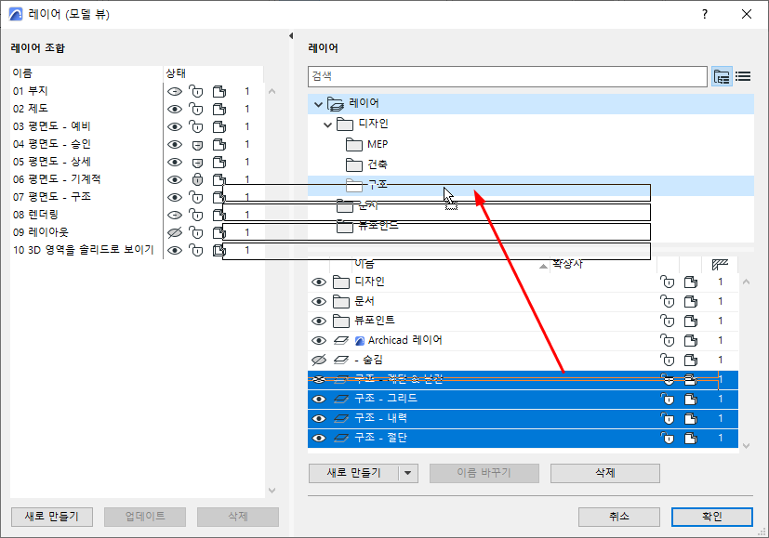The width and height of the screenshot is (769, 538).
Task: Click intersection group column header icon
Action: click(720, 265)
